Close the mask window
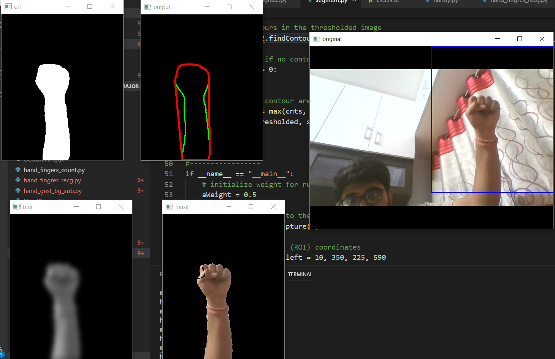 click(273, 207)
